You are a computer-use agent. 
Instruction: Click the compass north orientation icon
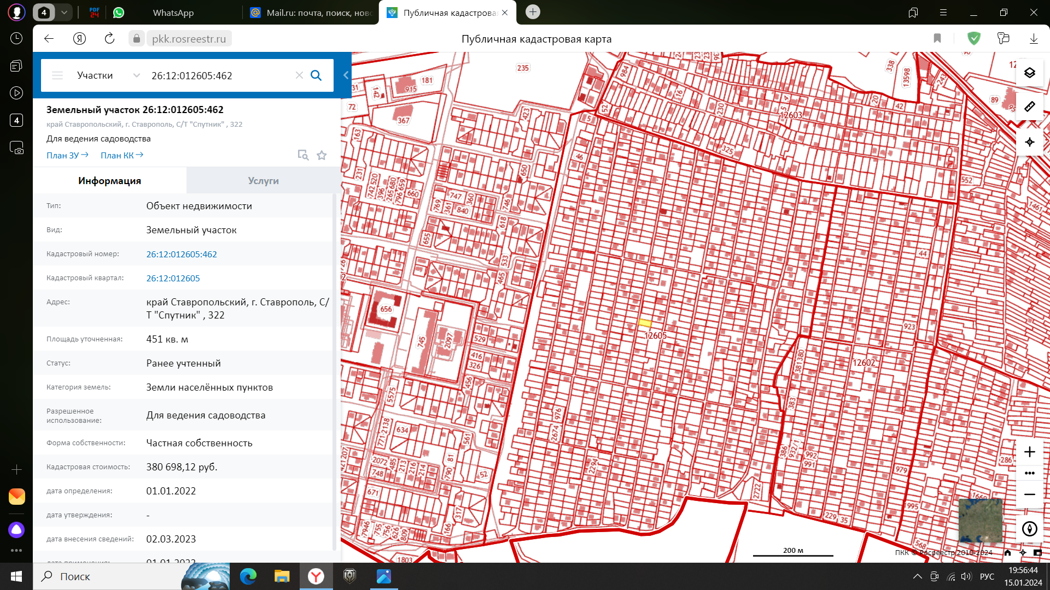(x=1029, y=529)
